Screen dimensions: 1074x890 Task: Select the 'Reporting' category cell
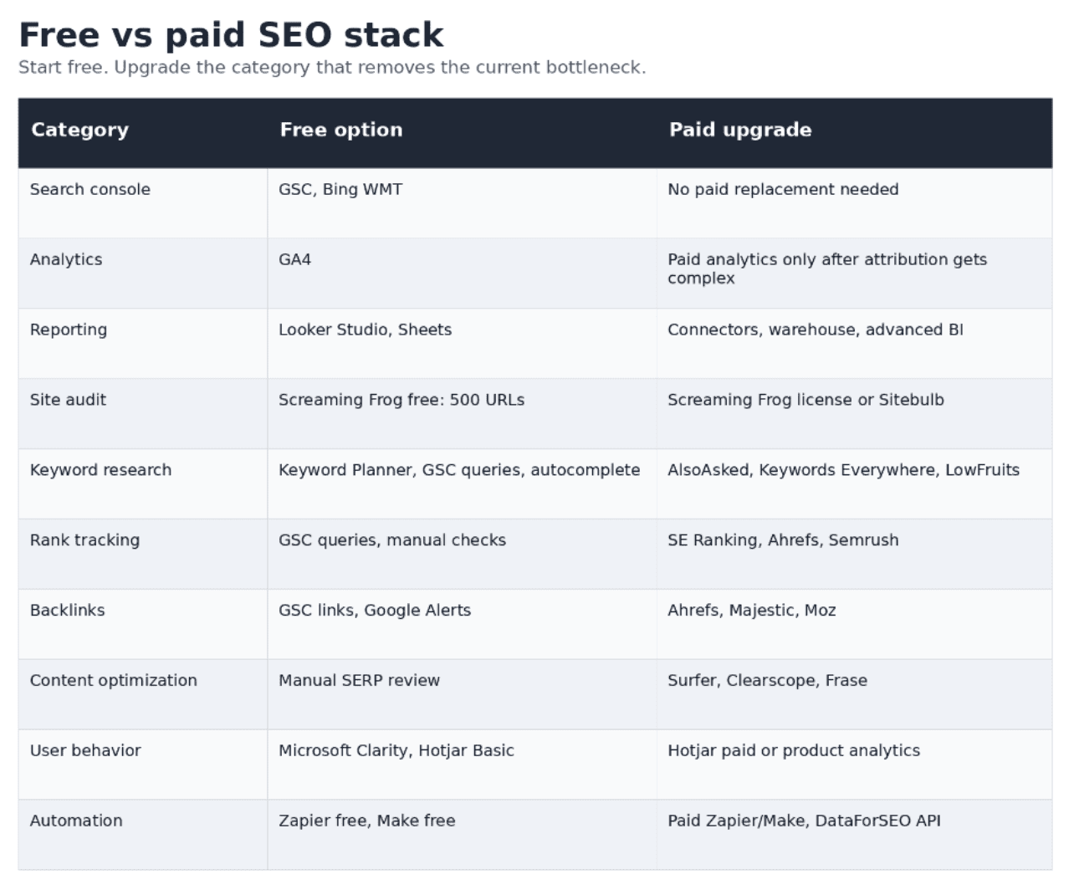[143, 344]
